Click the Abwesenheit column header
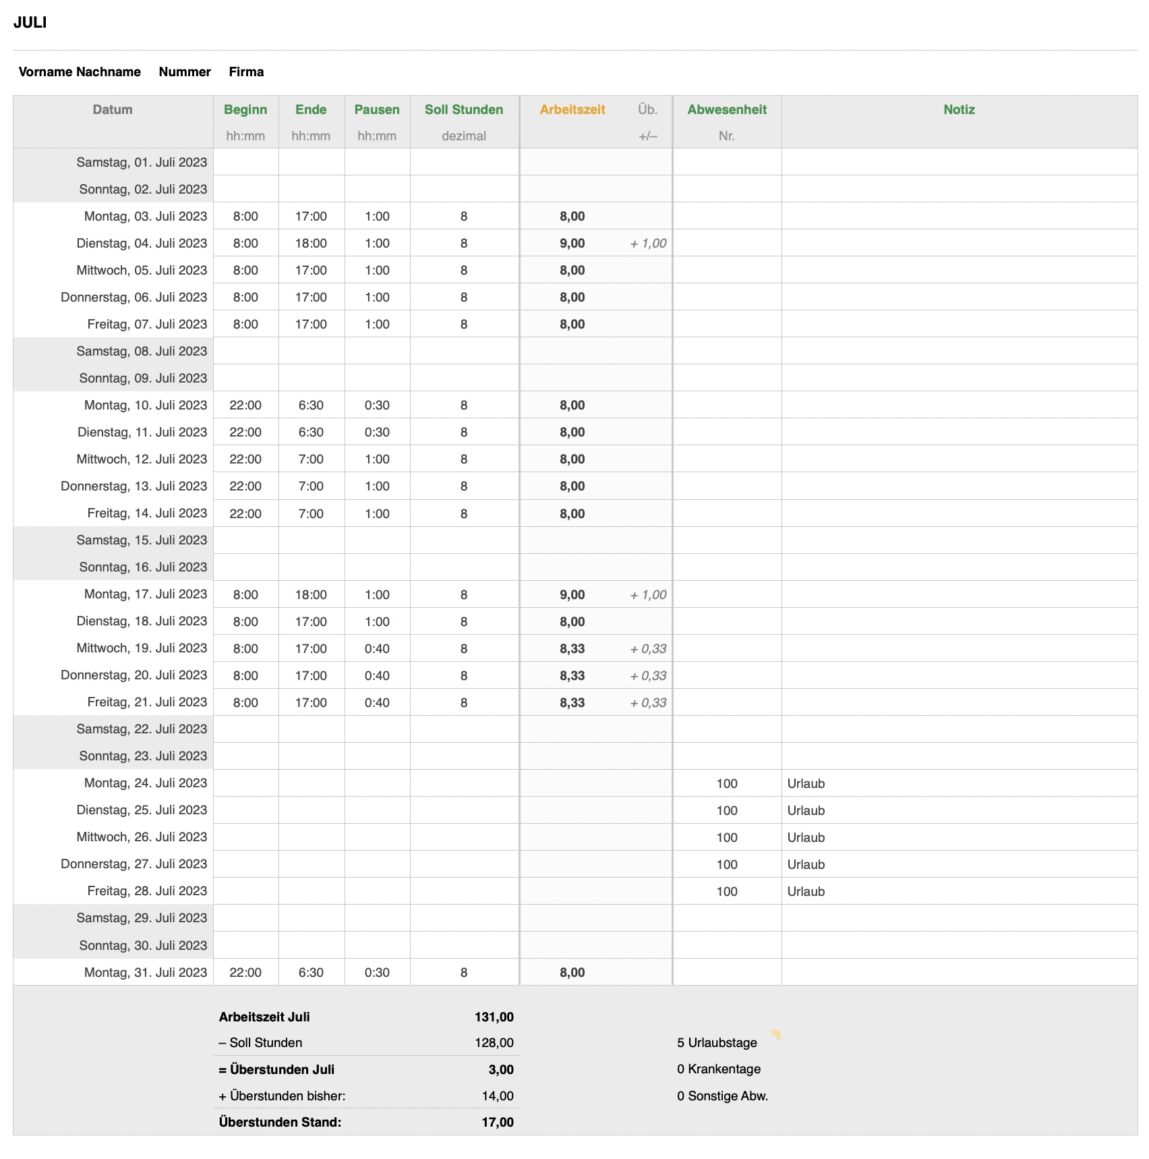The height and width of the screenshot is (1159, 1149). [727, 109]
